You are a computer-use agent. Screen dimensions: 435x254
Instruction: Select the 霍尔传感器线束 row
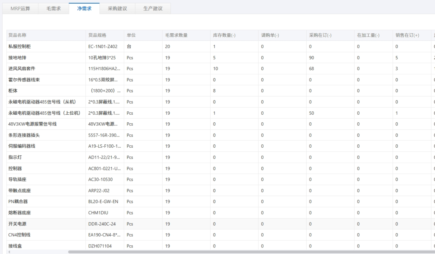pos(24,80)
